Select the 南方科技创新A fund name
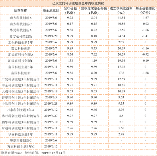Viewport: 157px width, 156px height. coord(21,18)
